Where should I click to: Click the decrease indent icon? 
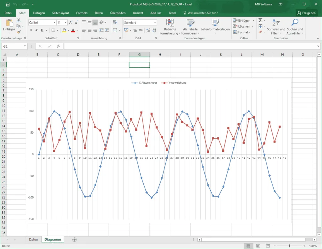[x=102, y=30]
